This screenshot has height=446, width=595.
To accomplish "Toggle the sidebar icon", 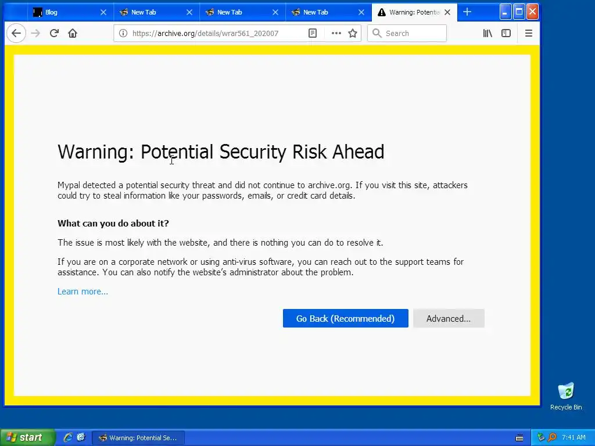I will click(x=506, y=33).
